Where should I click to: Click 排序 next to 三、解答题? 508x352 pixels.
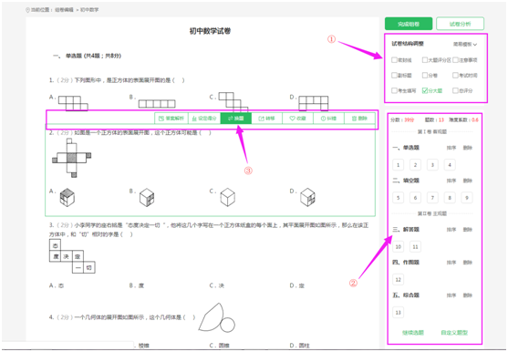tap(451, 229)
